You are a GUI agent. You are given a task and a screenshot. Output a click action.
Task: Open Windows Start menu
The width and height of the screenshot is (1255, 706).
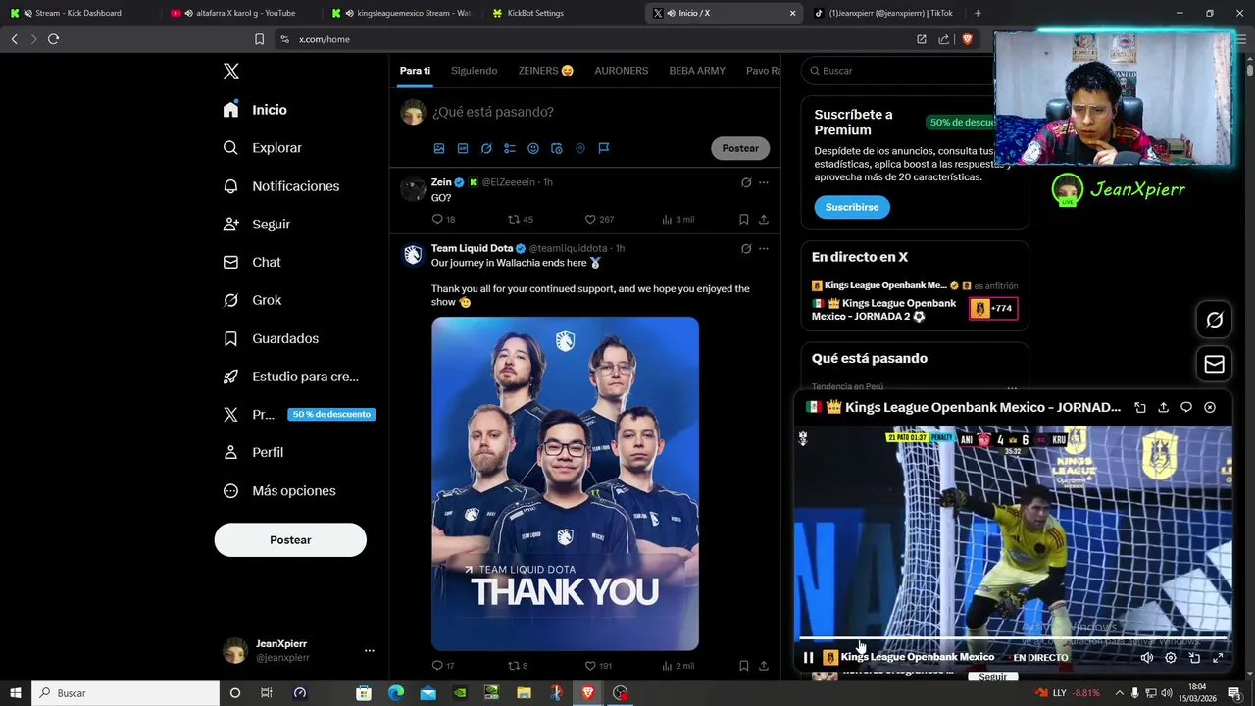point(15,693)
